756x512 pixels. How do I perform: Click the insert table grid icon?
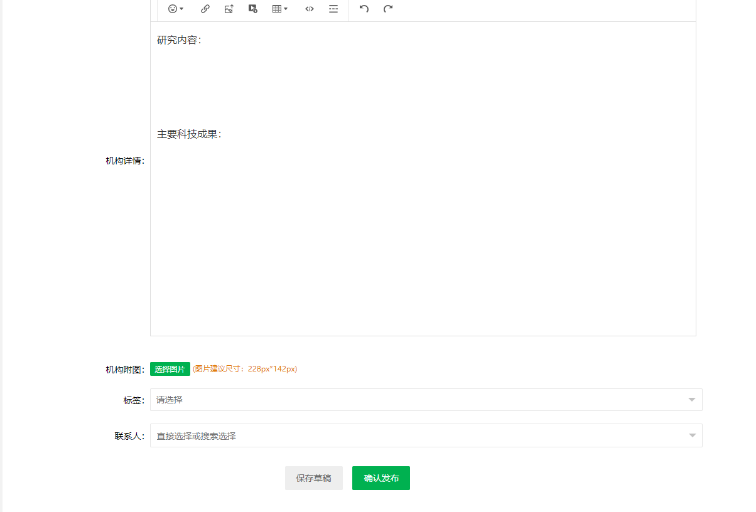(x=277, y=9)
